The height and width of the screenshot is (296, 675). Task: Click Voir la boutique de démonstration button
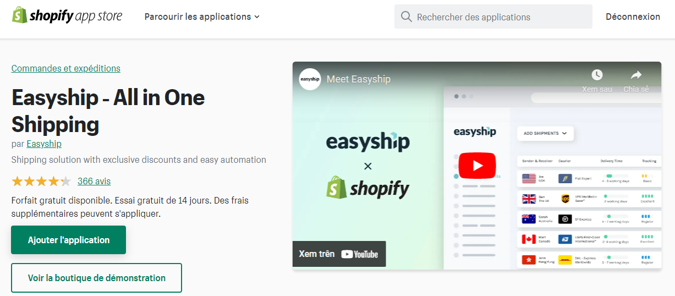point(97,278)
